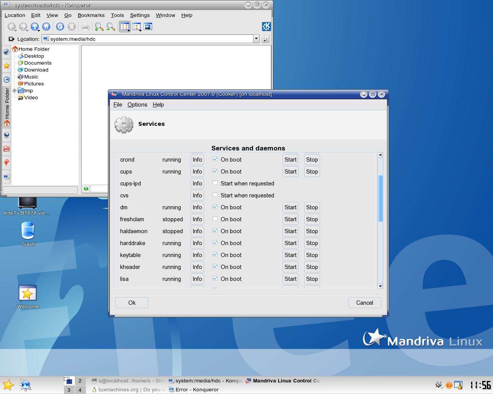Image resolution: width=493 pixels, height=394 pixels.
Task: Click the Konqueror stop loading icon
Action: [71, 27]
